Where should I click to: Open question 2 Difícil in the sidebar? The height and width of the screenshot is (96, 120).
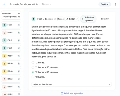11,32
